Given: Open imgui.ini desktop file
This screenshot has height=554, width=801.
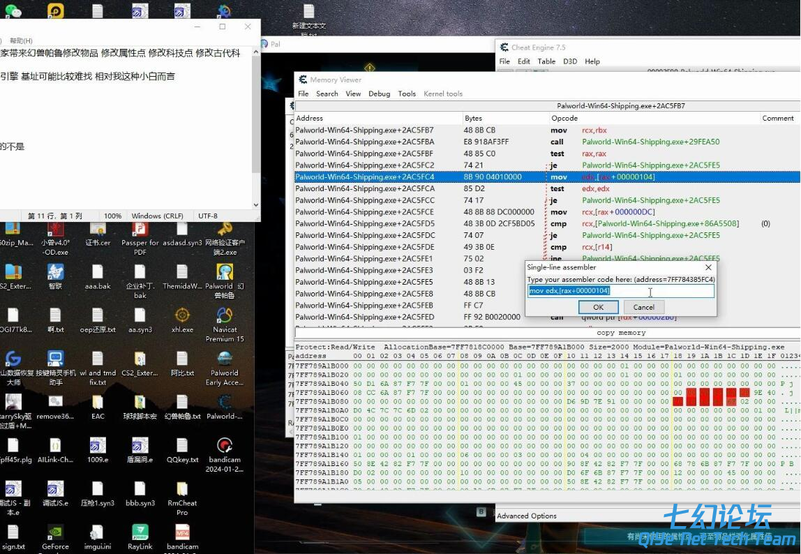Looking at the screenshot, I should click(98, 537).
